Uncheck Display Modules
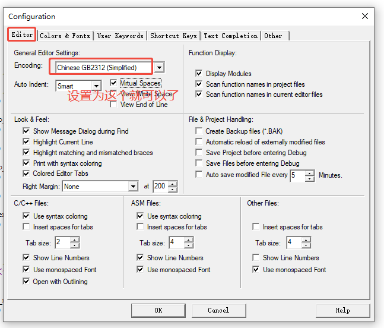This screenshot has width=384, height=328. [199, 73]
